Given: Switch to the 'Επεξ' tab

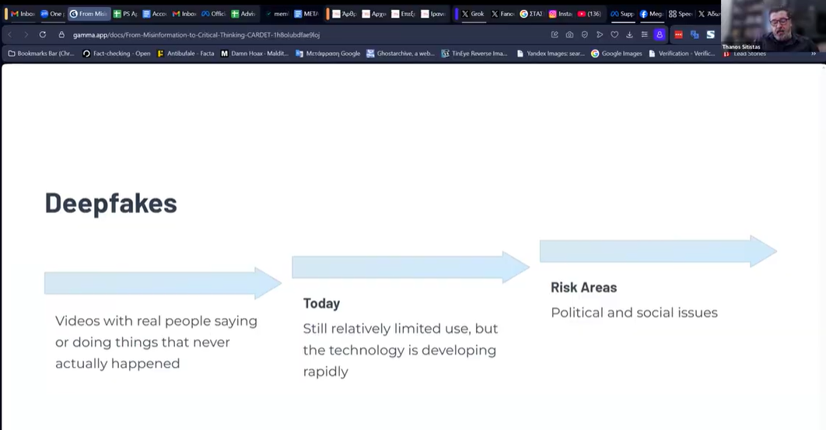Looking at the screenshot, I should (x=403, y=14).
